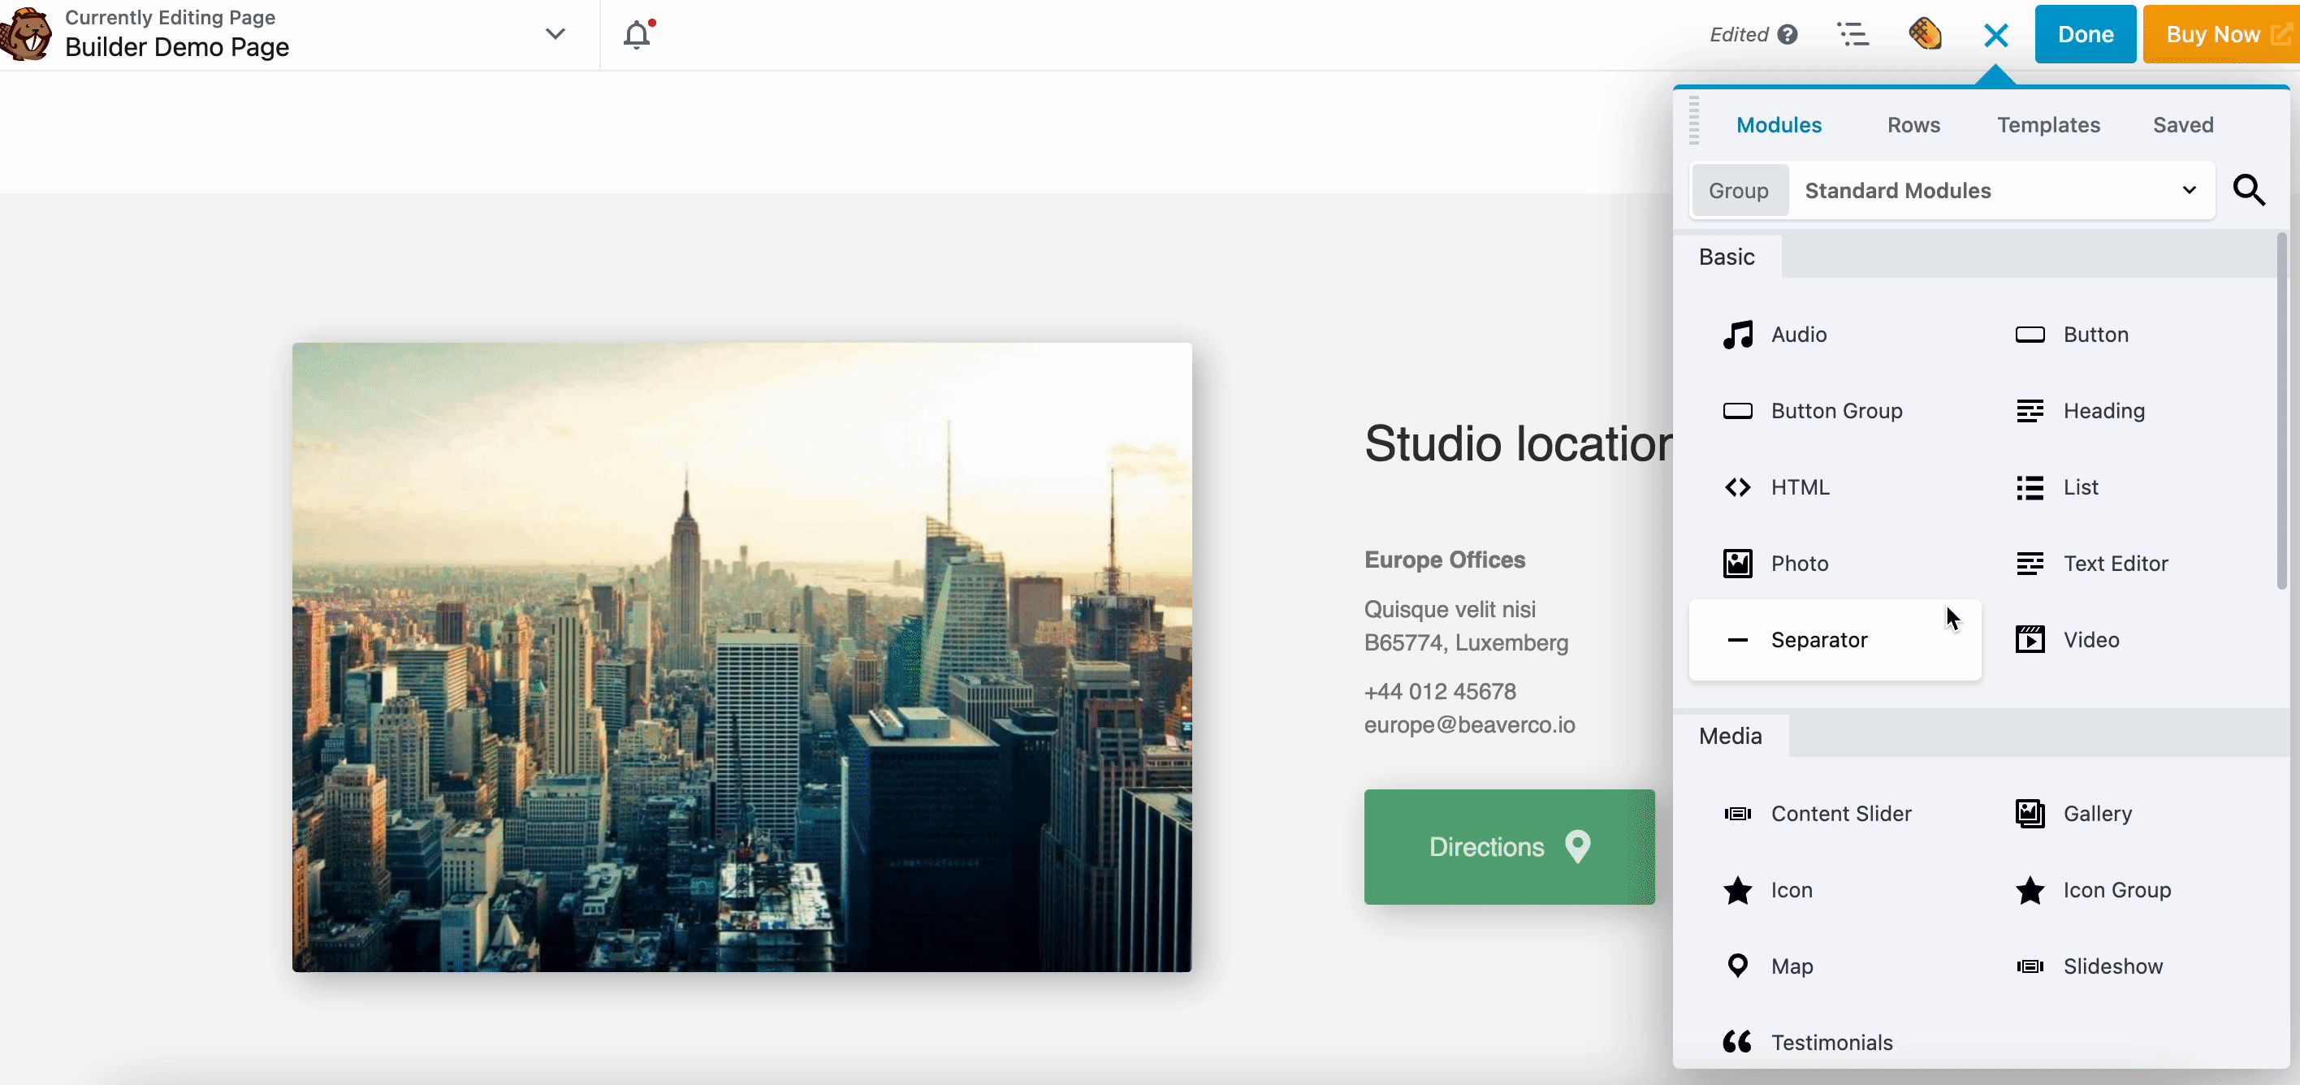Image resolution: width=2300 pixels, height=1085 pixels.
Task: Click the Photo module icon
Action: point(1736,563)
